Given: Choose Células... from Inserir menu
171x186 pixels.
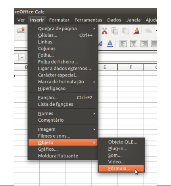Looking at the screenshot, I should click(x=63, y=35).
